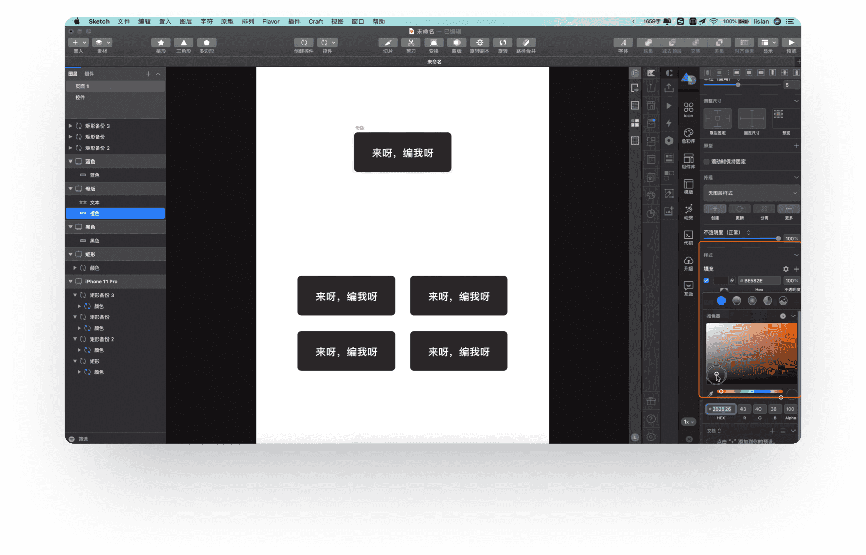
Task: Select the solid color fill type
Action: point(721,300)
